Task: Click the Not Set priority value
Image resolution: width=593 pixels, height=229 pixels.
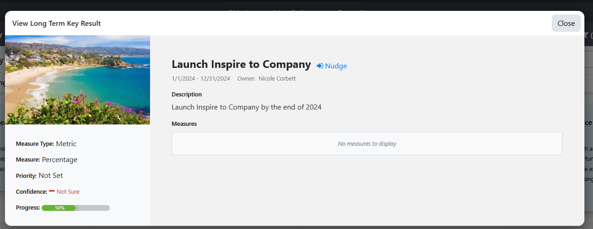Action: click(51, 176)
